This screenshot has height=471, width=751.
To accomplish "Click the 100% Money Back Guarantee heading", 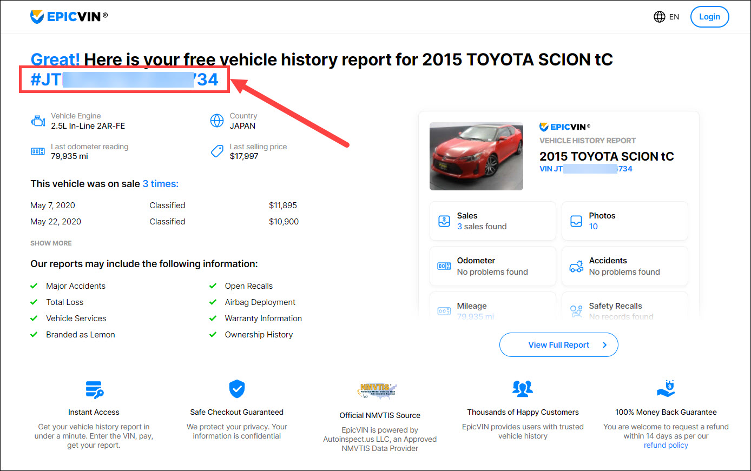I will [666, 412].
